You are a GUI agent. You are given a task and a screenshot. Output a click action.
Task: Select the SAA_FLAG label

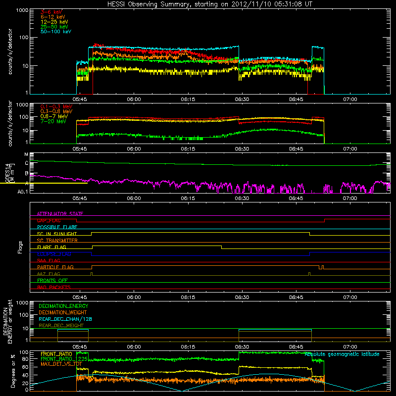coord(49,260)
